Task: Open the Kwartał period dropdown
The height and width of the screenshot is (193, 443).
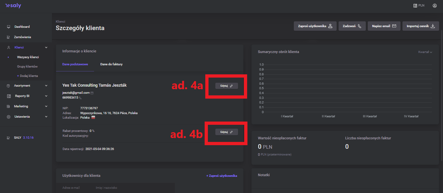Action: 425,52
